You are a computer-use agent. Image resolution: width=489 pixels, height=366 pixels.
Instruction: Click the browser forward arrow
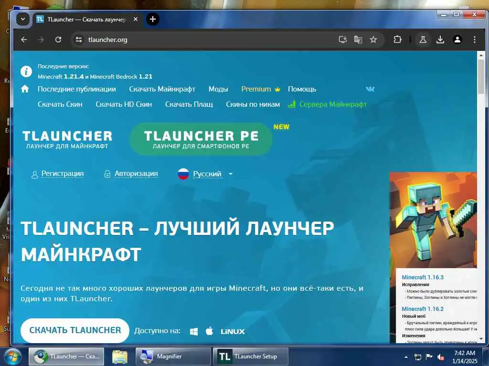tap(41, 40)
